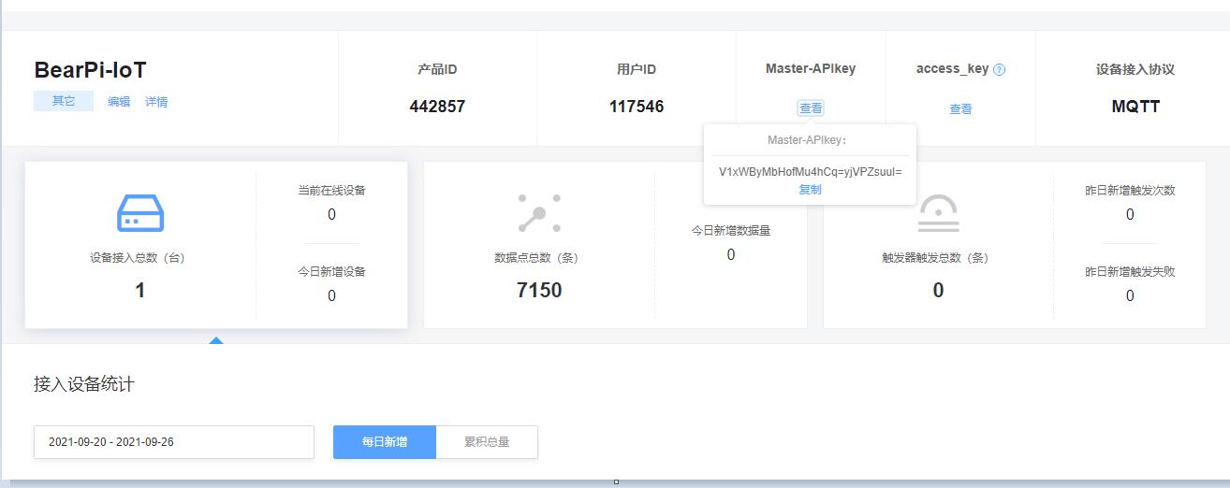Click the 今日新增数据量 label

731,231
